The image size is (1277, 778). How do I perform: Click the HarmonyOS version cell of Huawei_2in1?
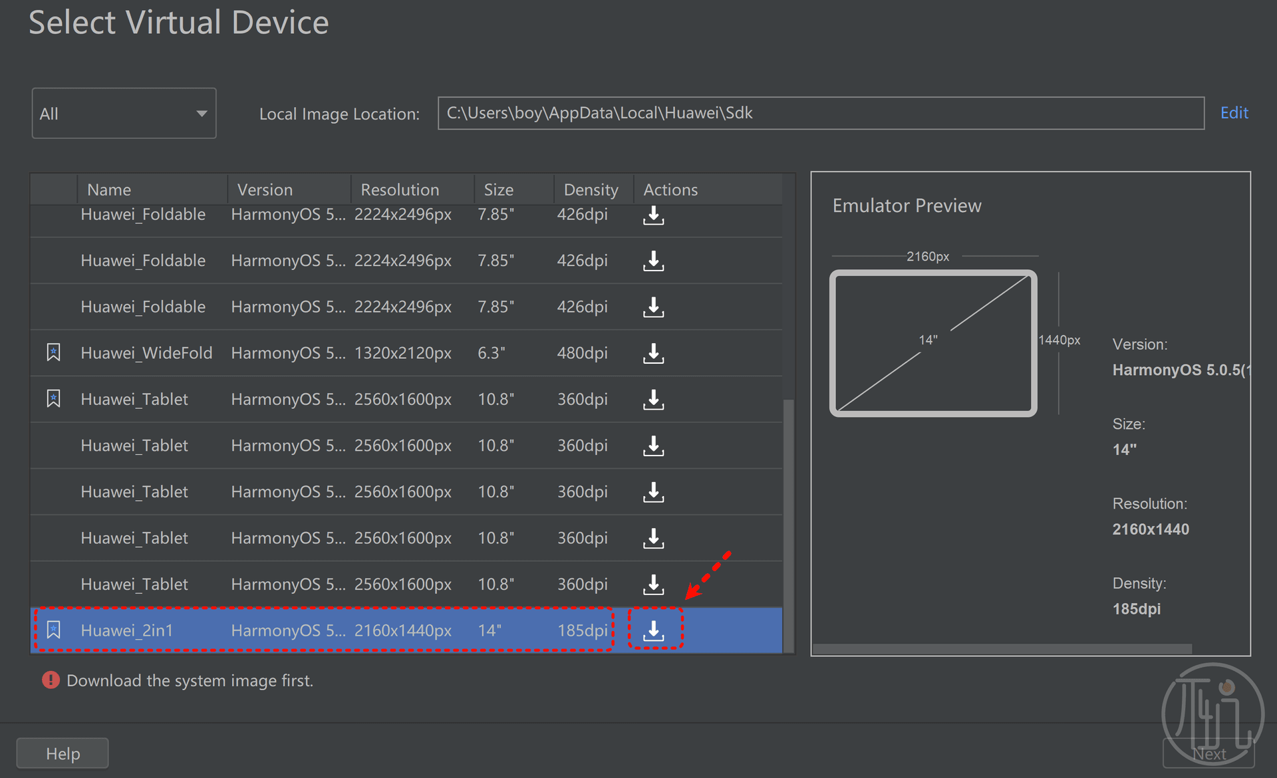coord(288,630)
